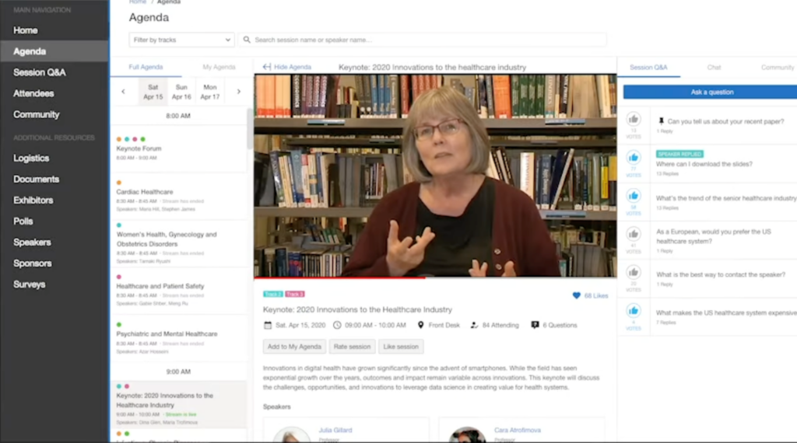Viewport: 797px width, 443px height.
Task: Open Attendees in the sidebar
Action: click(x=33, y=93)
